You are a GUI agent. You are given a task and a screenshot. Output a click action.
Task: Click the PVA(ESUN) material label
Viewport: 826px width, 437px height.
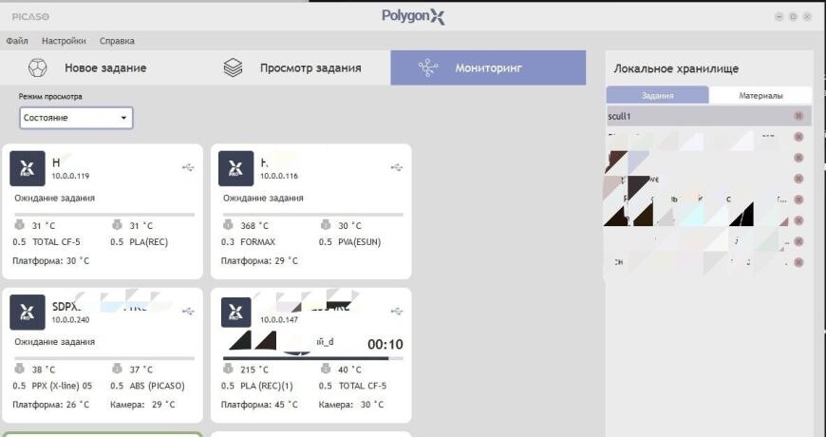point(359,242)
